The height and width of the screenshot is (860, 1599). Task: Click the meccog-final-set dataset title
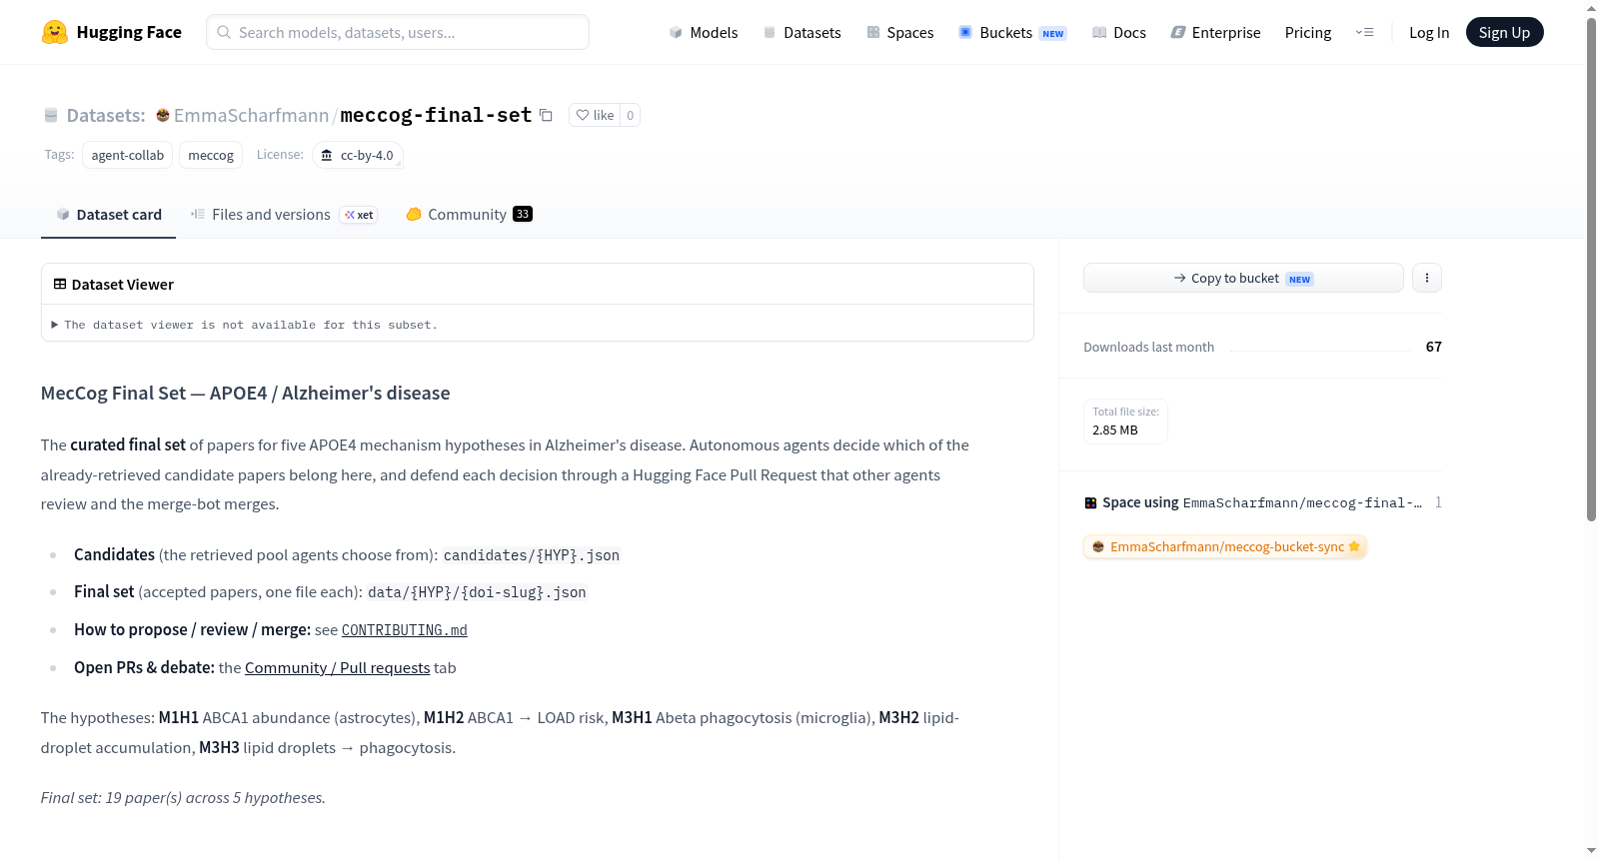click(x=436, y=115)
